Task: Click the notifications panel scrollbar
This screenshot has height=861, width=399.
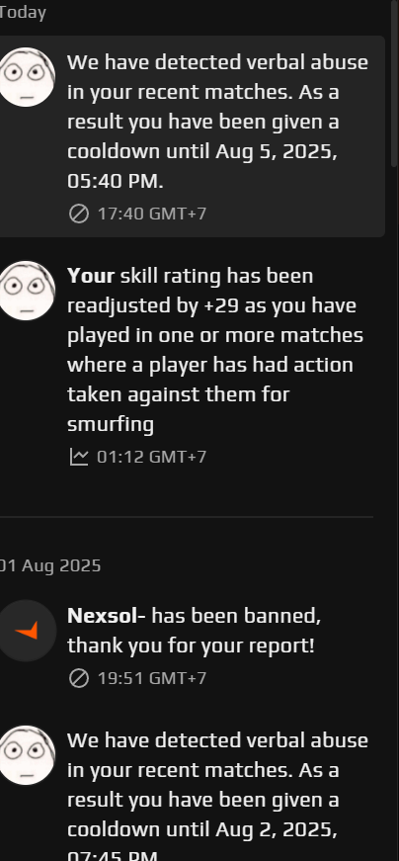Action: coord(394,82)
